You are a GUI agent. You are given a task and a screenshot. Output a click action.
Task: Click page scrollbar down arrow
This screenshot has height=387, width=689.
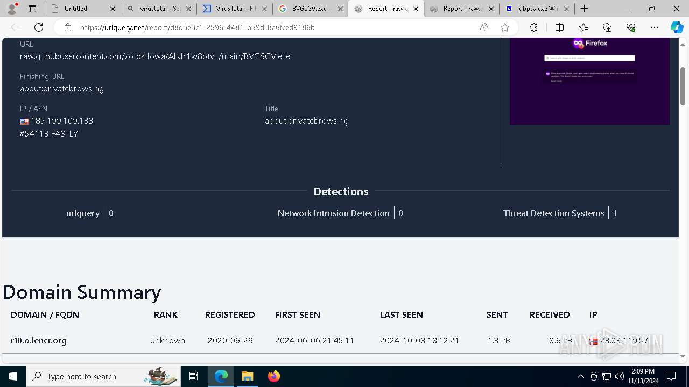(683, 356)
